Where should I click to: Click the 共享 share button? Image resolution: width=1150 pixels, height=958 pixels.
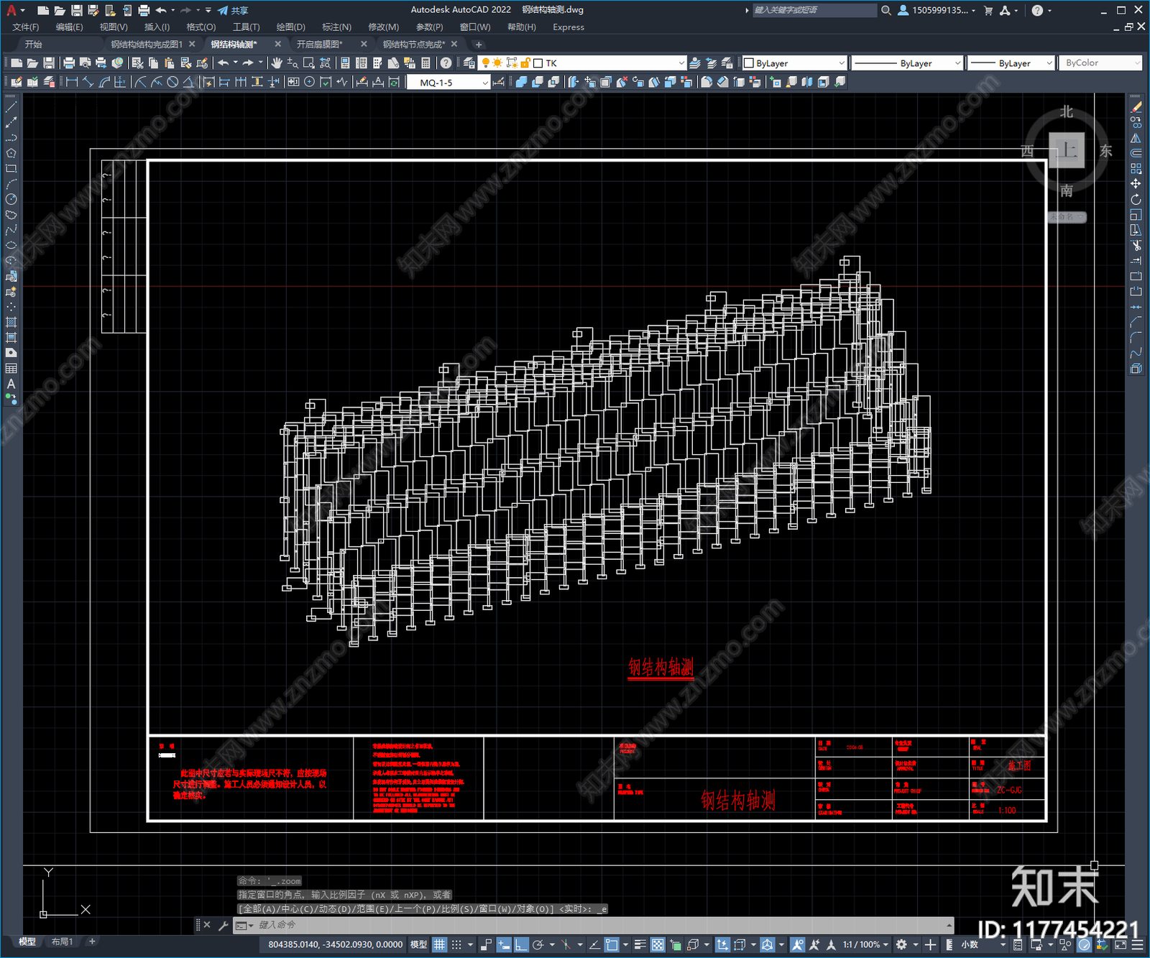233,10
